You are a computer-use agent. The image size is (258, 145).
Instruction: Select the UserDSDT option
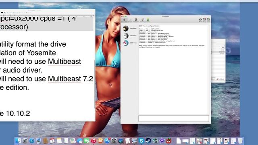point(130,35)
